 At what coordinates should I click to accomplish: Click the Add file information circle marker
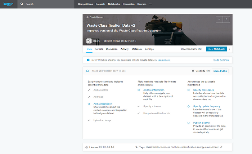tap(139, 90)
